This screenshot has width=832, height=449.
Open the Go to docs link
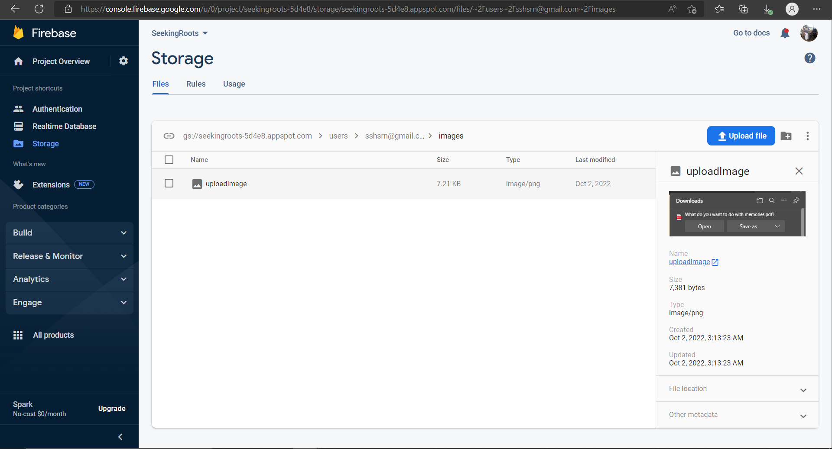(x=751, y=33)
